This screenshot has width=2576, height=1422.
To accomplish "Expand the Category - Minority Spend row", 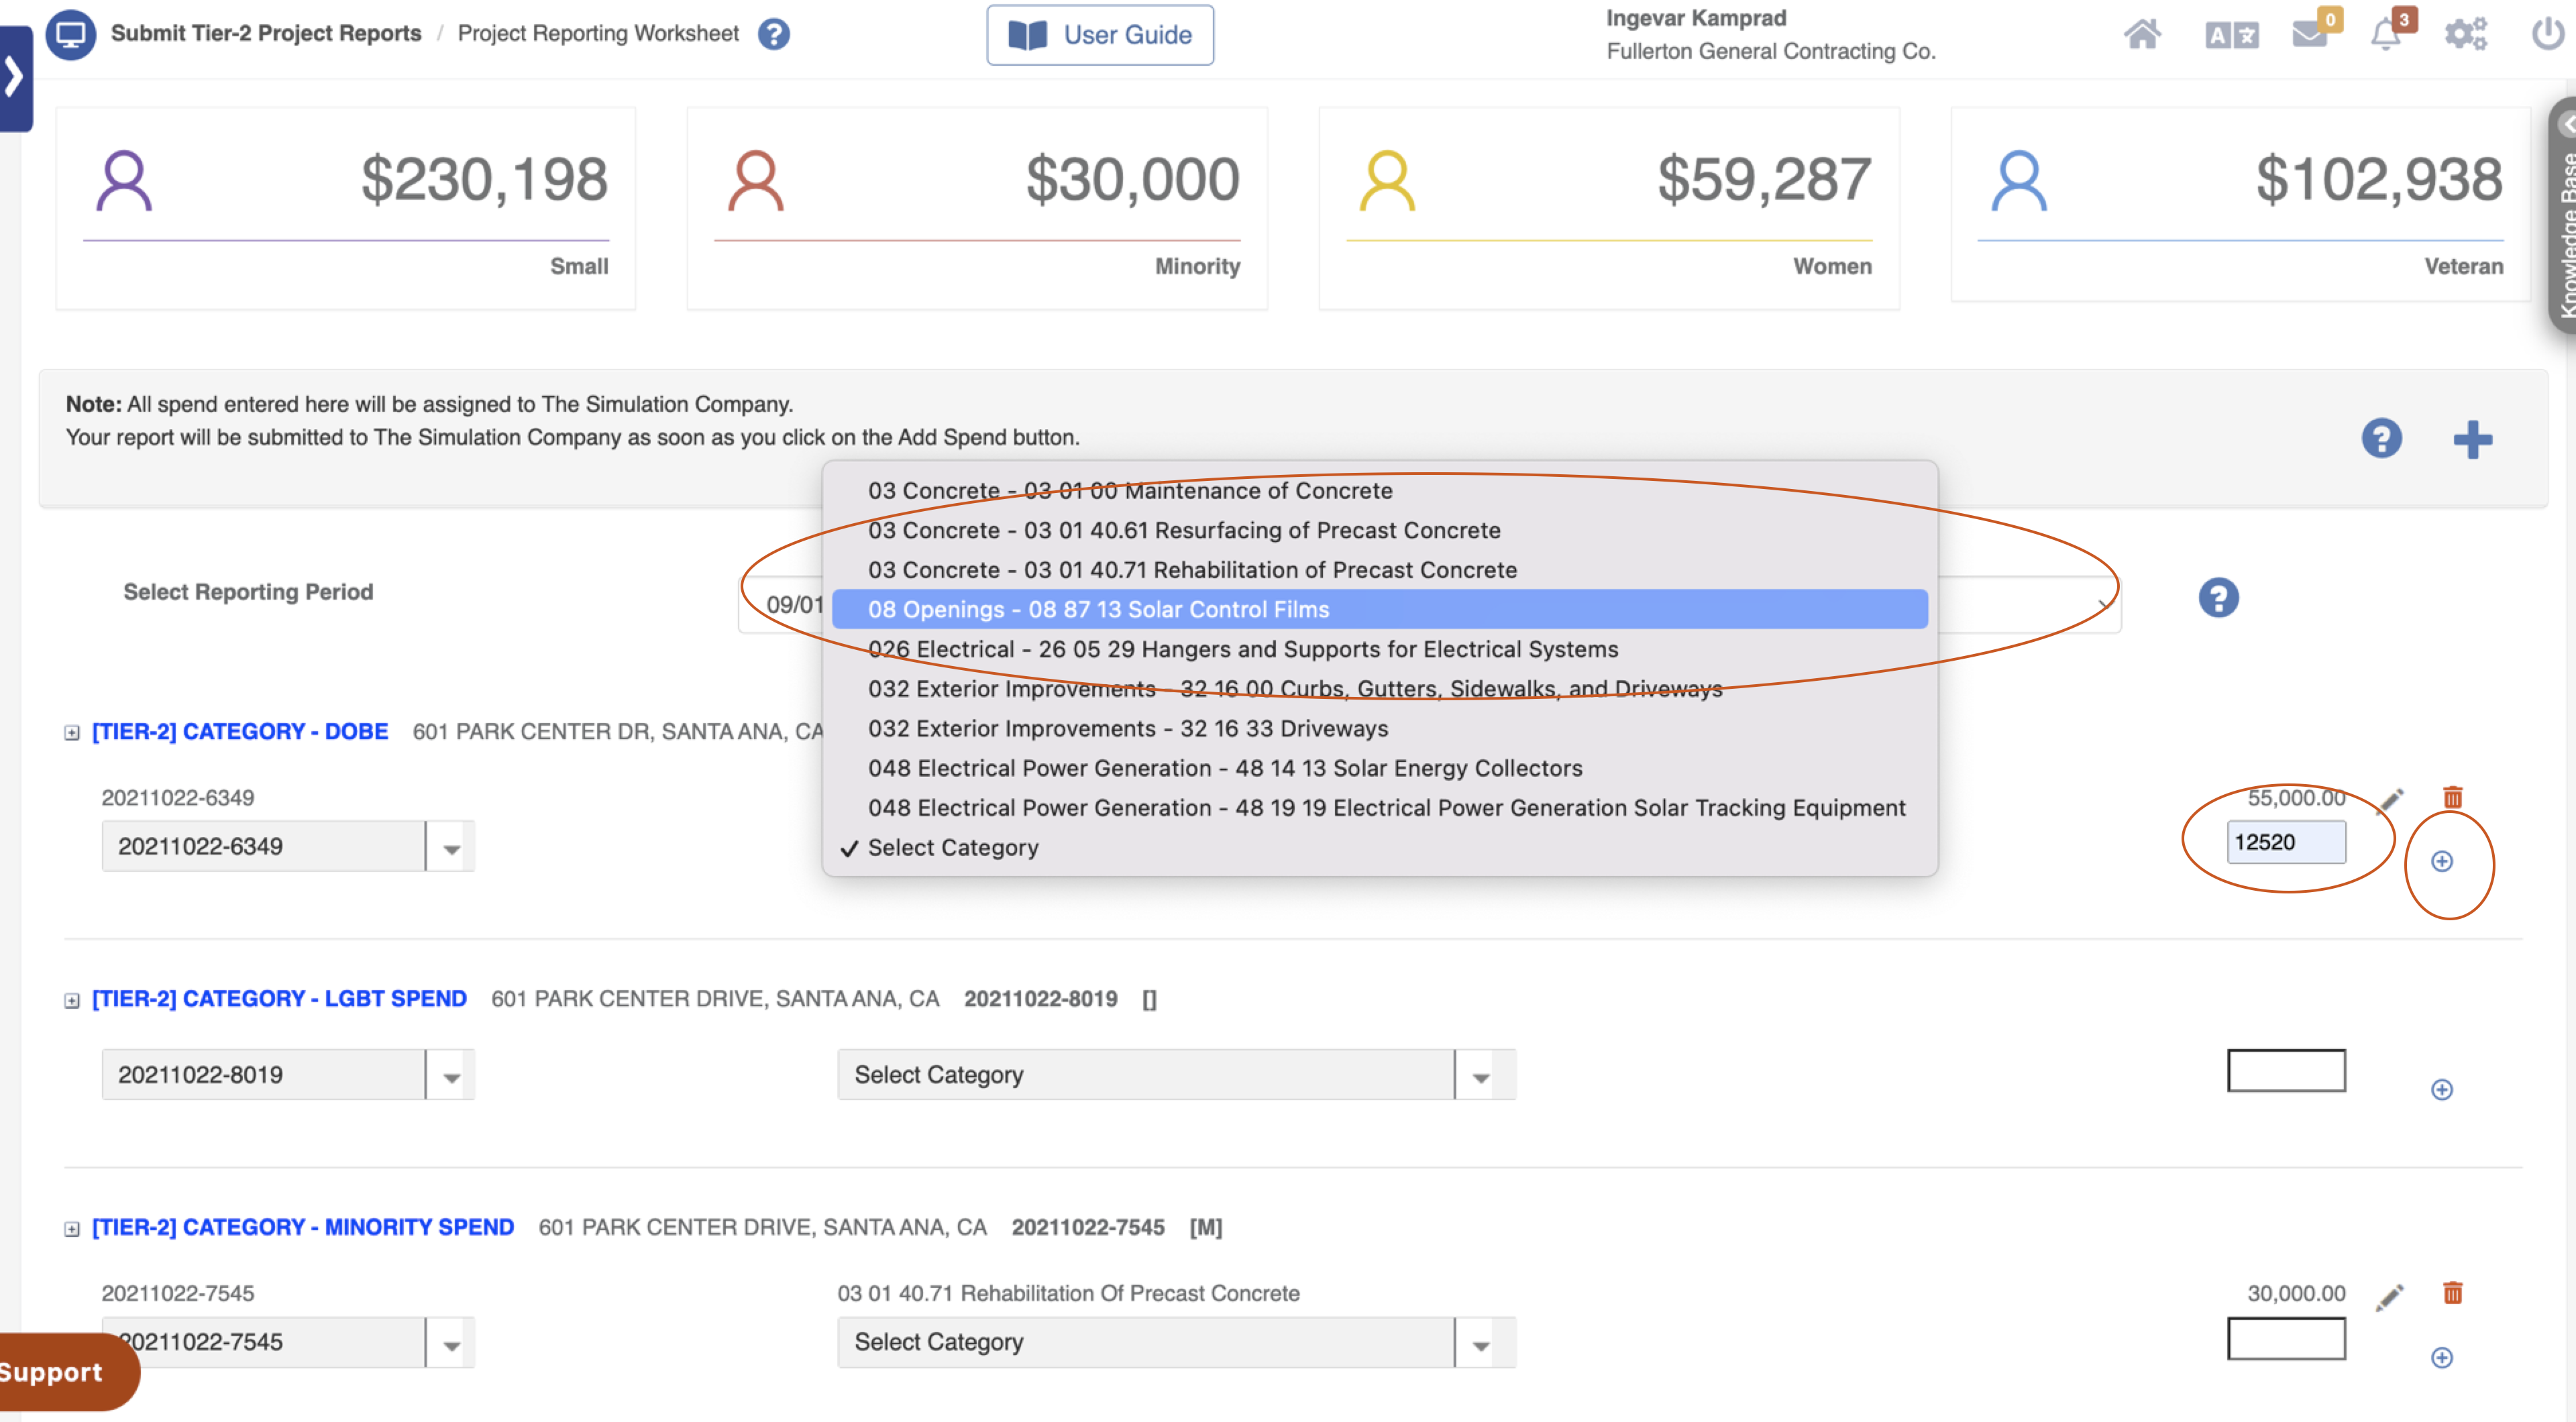I will (71, 1229).
